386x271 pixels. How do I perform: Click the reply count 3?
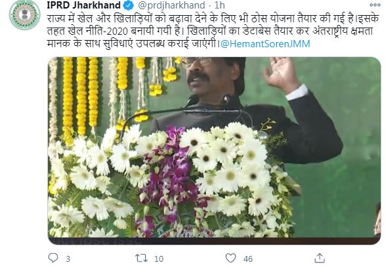pyautogui.click(x=68, y=259)
